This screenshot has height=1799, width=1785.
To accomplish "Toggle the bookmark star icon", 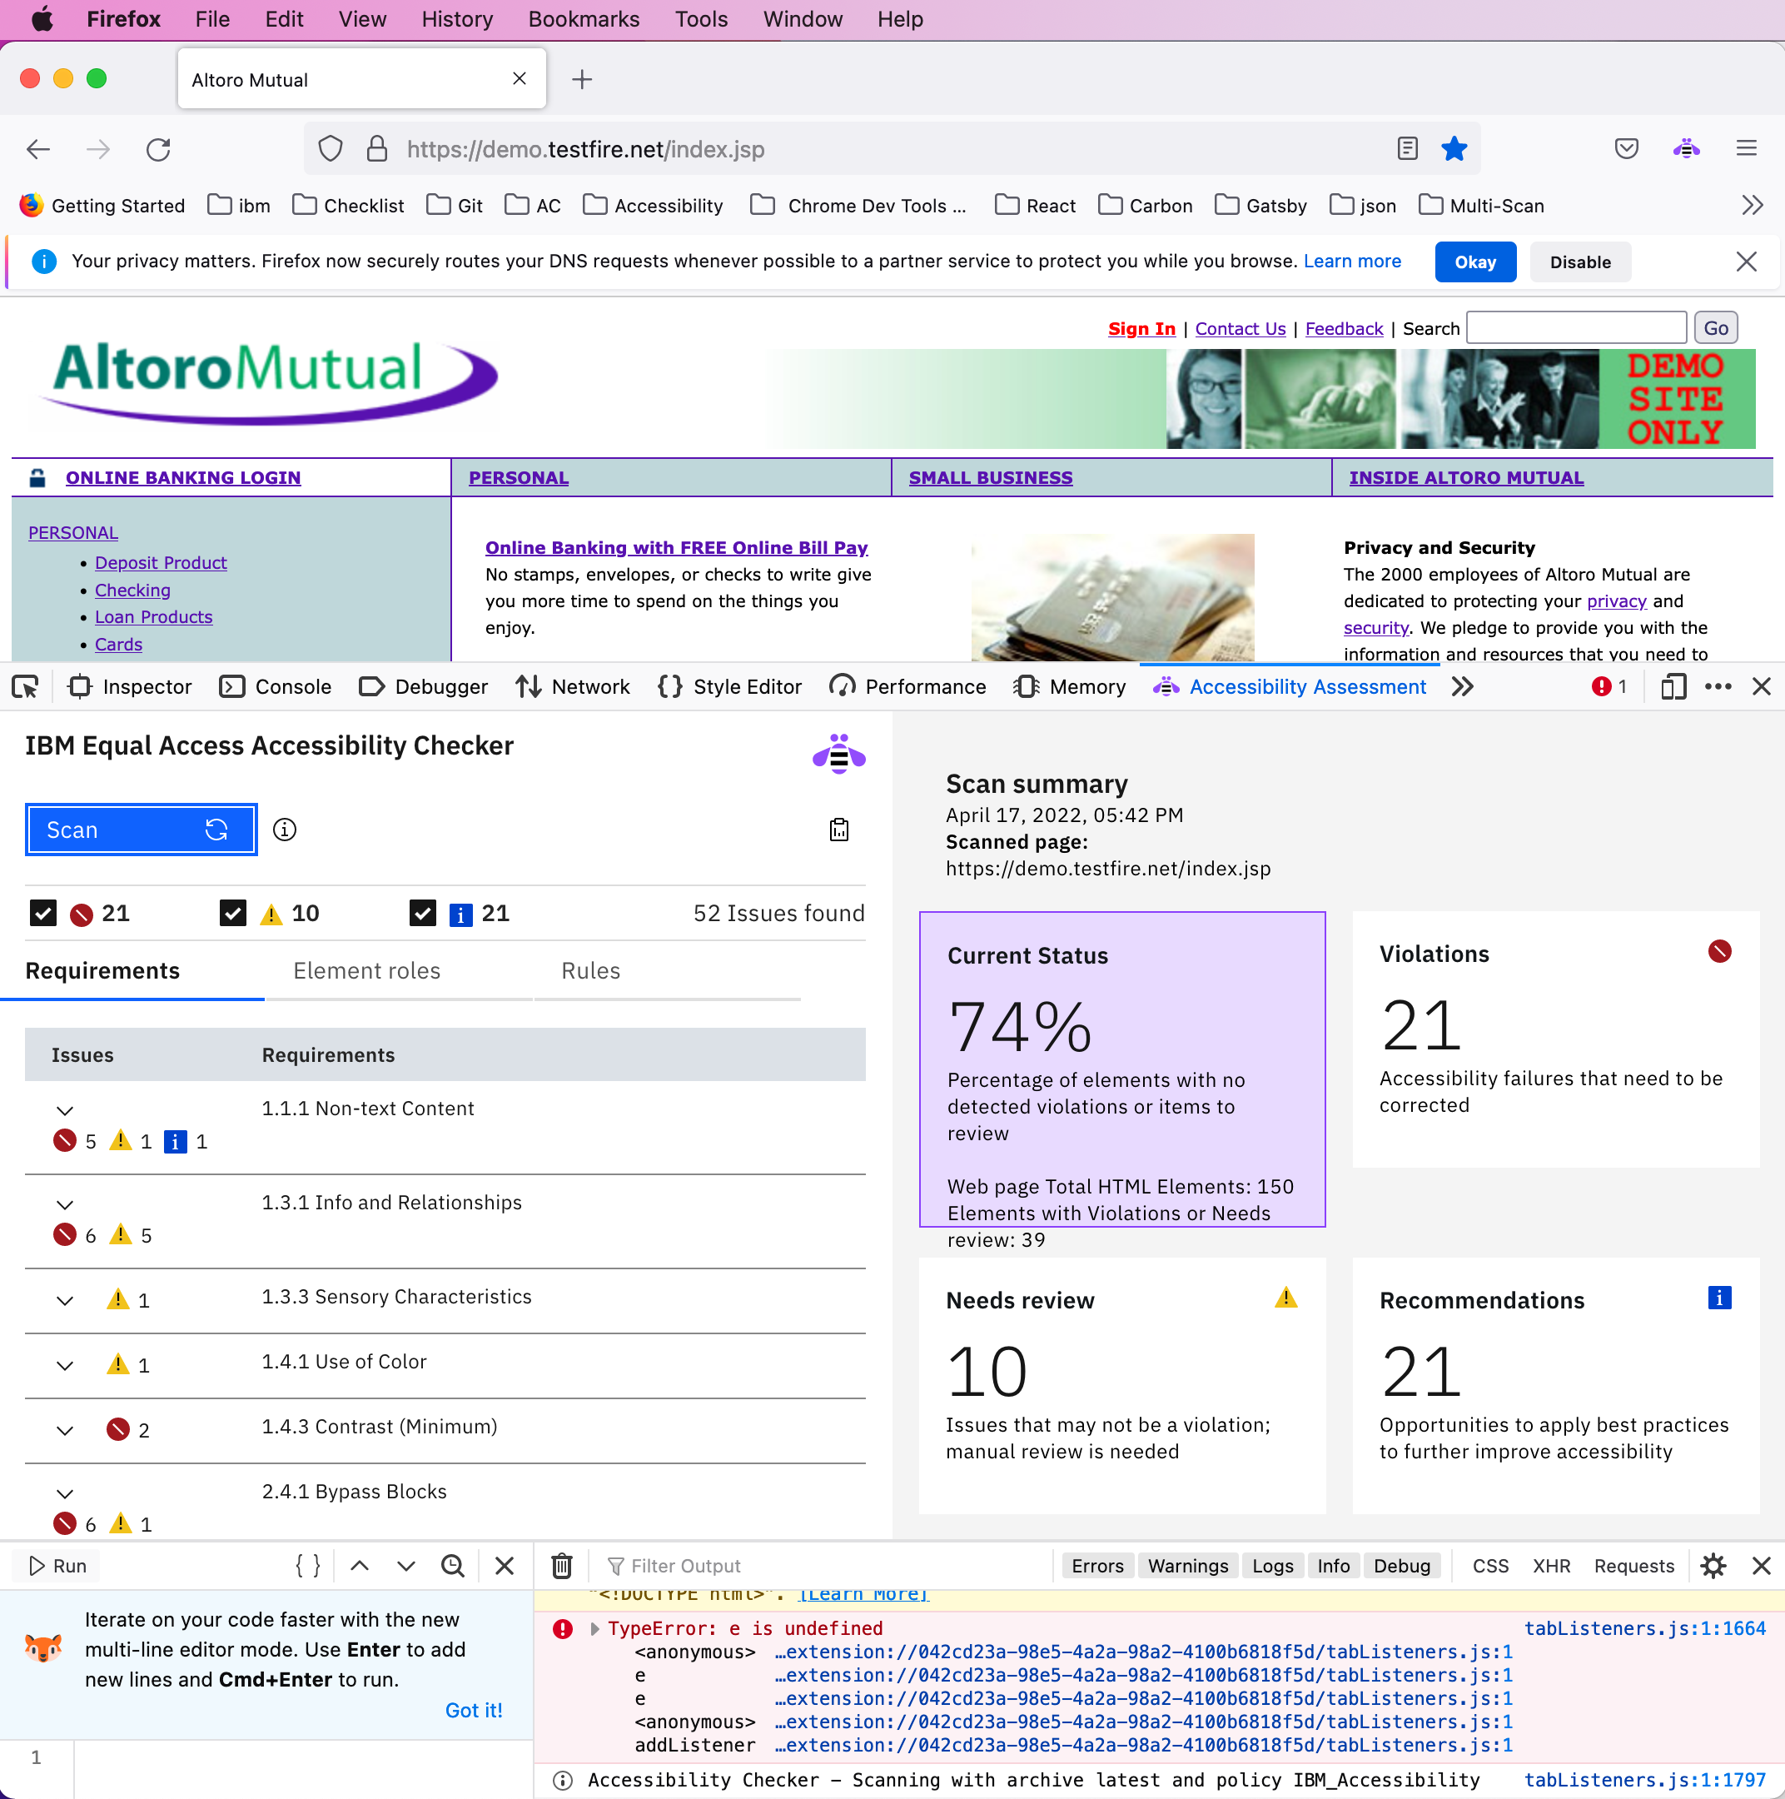I will pyautogui.click(x=1454, y=149).
